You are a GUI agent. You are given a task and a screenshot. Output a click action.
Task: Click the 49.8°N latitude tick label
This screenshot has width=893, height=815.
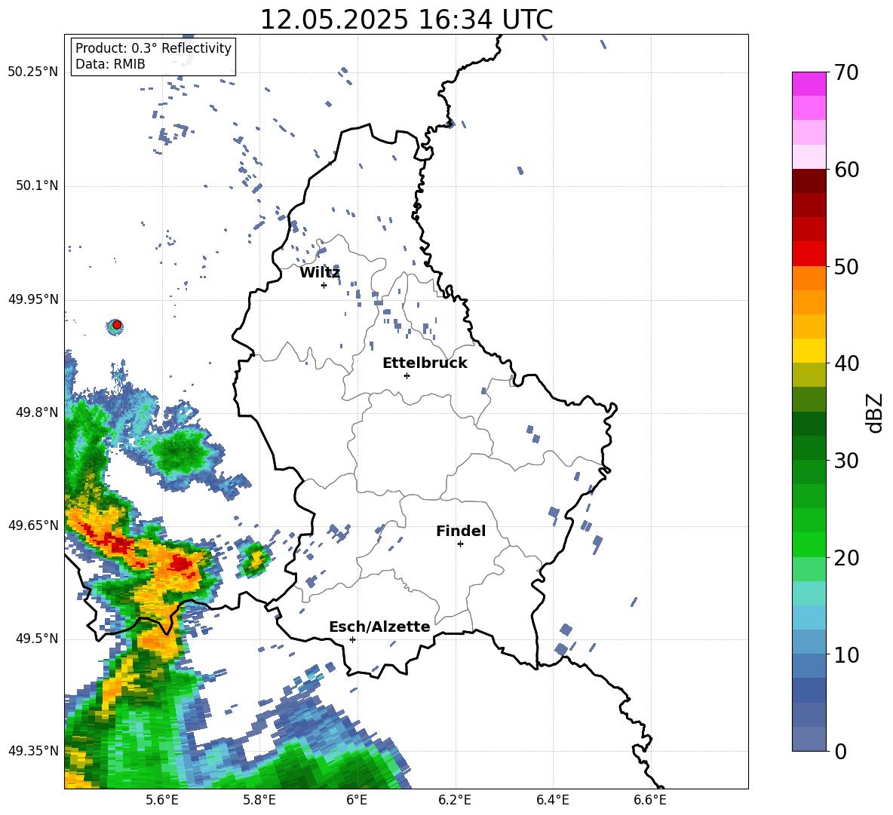click(x=36, y=412)
